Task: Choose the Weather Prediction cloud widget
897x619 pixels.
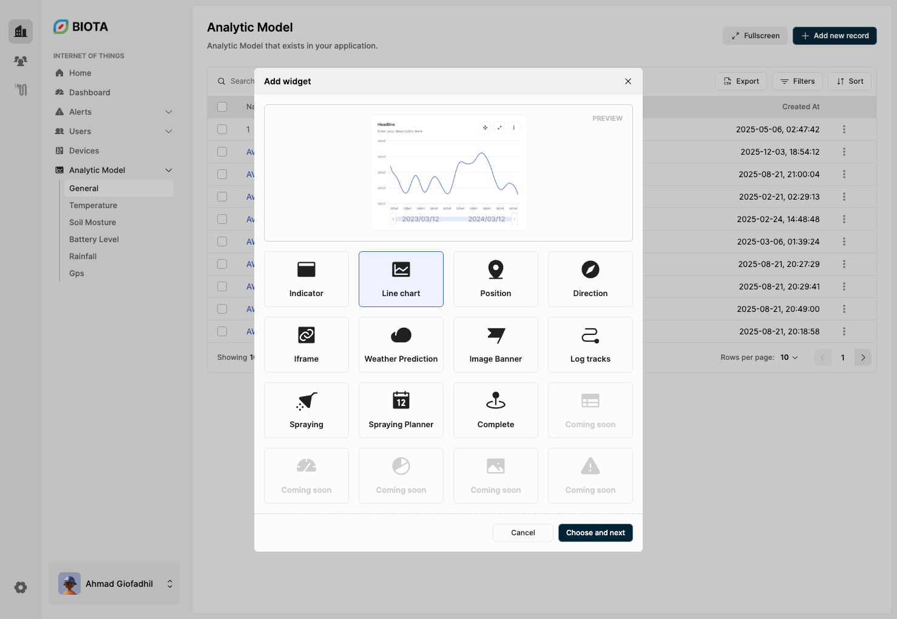Action: point(401,344)
